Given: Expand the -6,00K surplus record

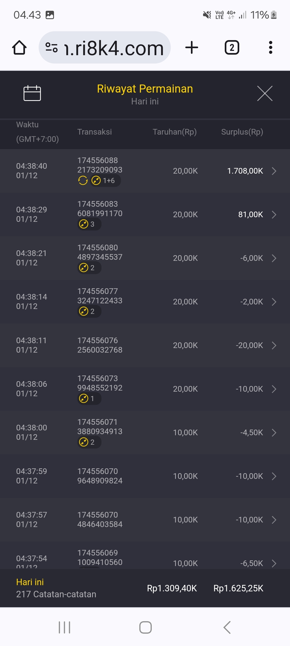Looking at the screenshot, I should click(x=274, y=258).
